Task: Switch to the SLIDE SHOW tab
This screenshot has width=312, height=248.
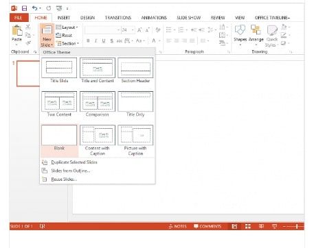Action: [x=189, y=18]
